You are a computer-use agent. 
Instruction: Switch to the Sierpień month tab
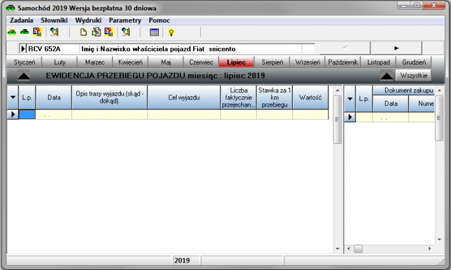(x=272, y=62)
